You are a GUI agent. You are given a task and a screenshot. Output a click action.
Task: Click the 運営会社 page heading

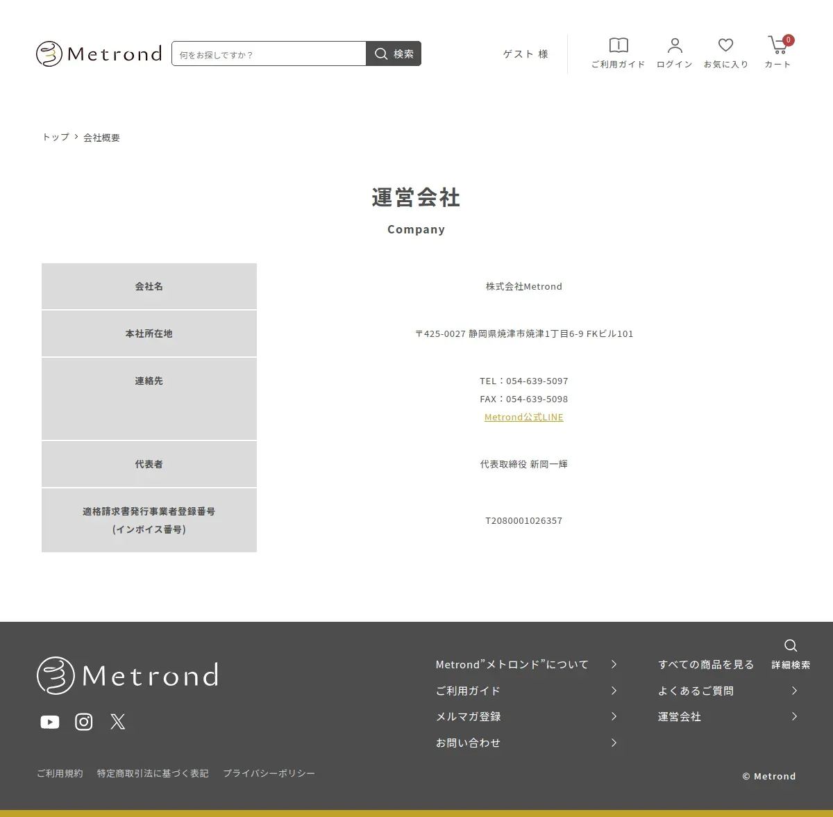[416, 197]
